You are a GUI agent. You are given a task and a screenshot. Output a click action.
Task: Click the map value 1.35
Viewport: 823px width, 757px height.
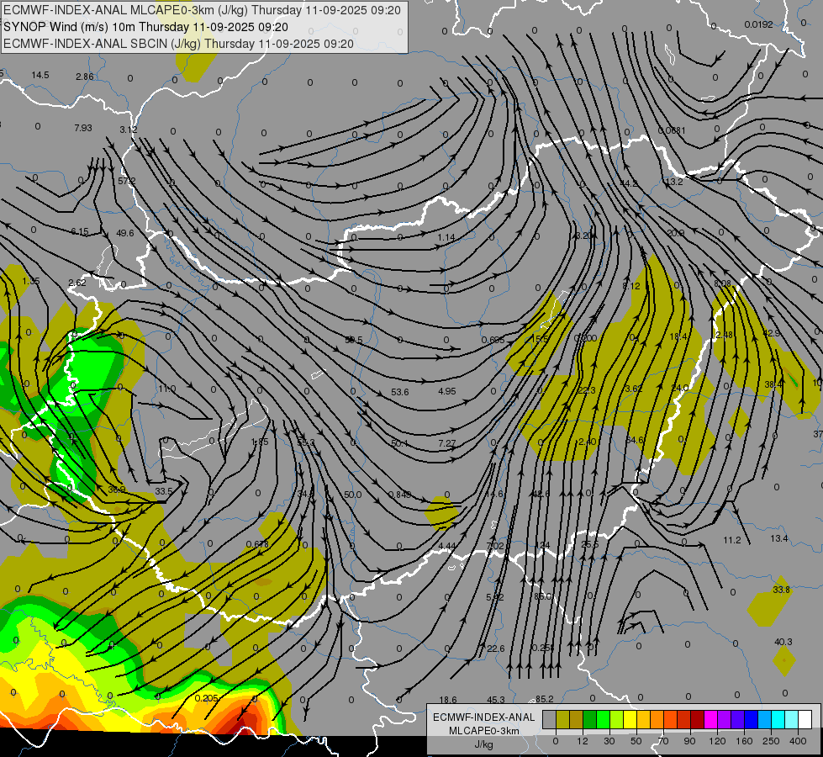(x=31, y=282)
